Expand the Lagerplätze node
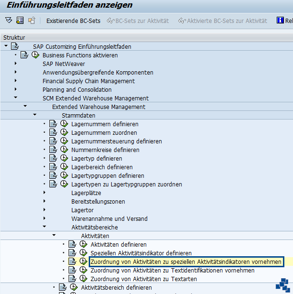293x294 pixels. [44, 193]
